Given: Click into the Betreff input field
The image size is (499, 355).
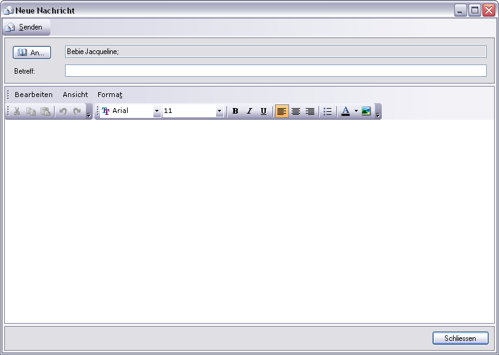Looking at the screenshot, I should coord(276,71).
